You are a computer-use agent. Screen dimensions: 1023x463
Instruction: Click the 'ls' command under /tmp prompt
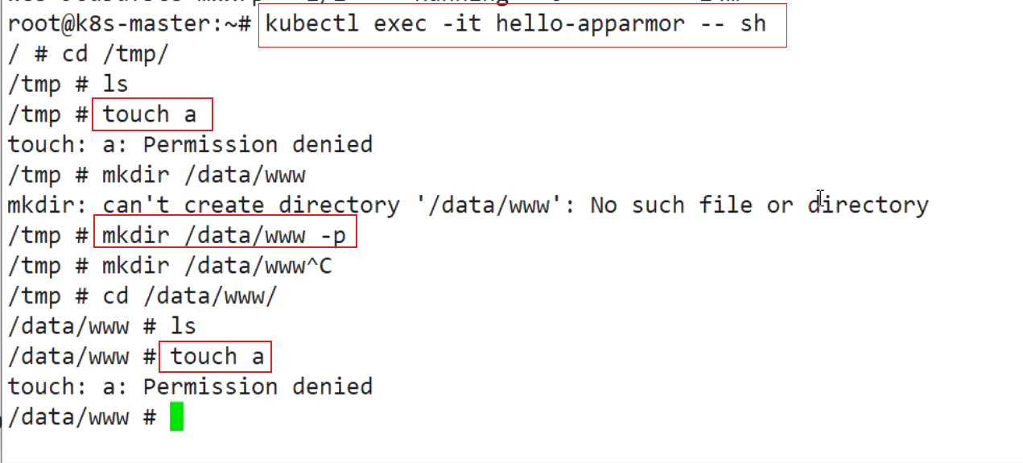click(115, 84)
